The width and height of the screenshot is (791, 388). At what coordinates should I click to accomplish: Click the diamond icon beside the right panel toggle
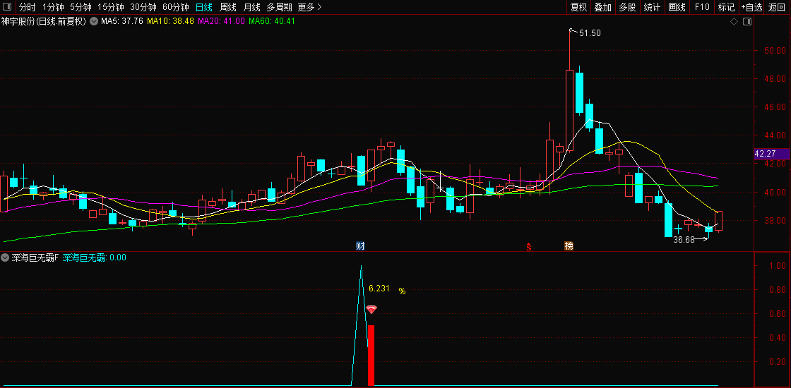point(734,21)
